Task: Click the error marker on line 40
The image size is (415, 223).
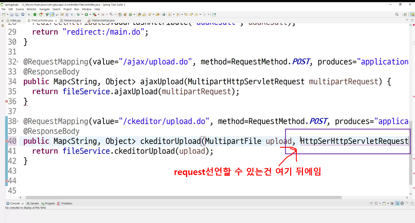Action: coord(7,141)
